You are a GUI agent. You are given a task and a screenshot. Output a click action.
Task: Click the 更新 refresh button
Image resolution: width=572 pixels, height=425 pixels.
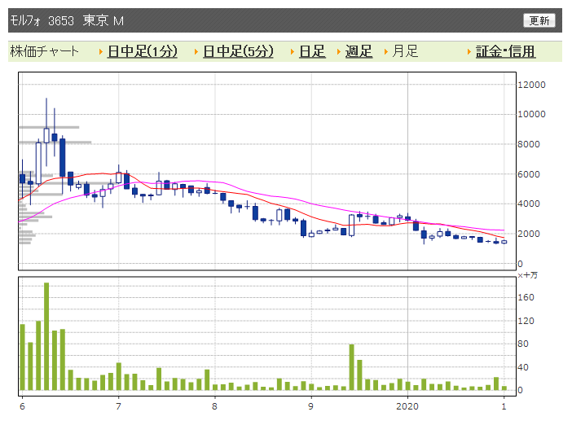tap(539, 20)
